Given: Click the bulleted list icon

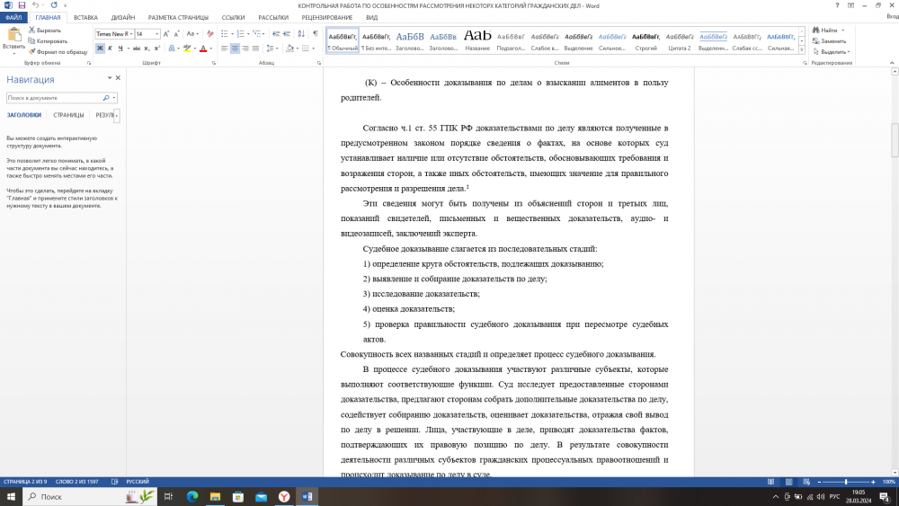Looking at the screenshot, I should (x=224, y=34).
